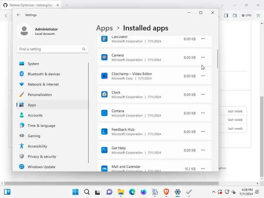264x198 pixels.
Task: Click the Clipchamp app icon
Action: pos(104,76)
